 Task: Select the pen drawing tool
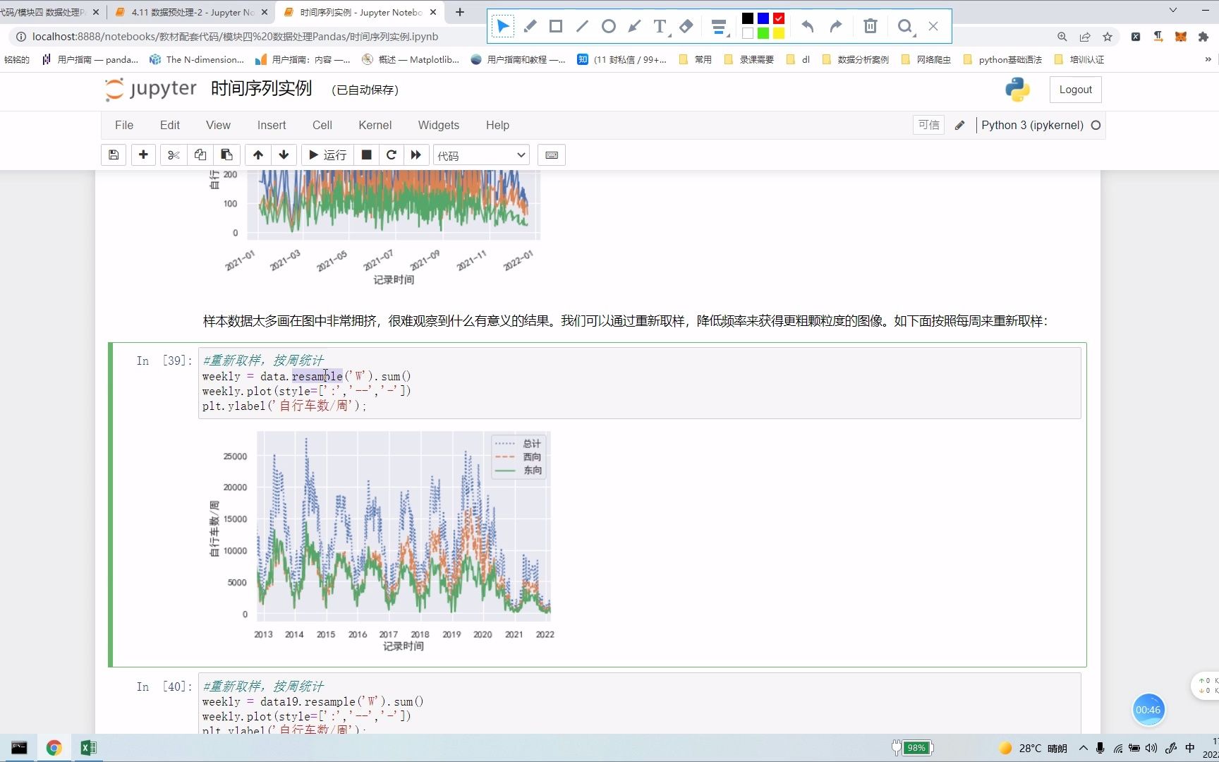point(530,27)
